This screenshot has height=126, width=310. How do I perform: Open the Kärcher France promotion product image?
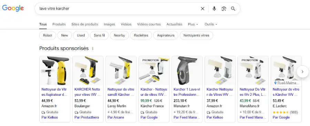(154, 71)
